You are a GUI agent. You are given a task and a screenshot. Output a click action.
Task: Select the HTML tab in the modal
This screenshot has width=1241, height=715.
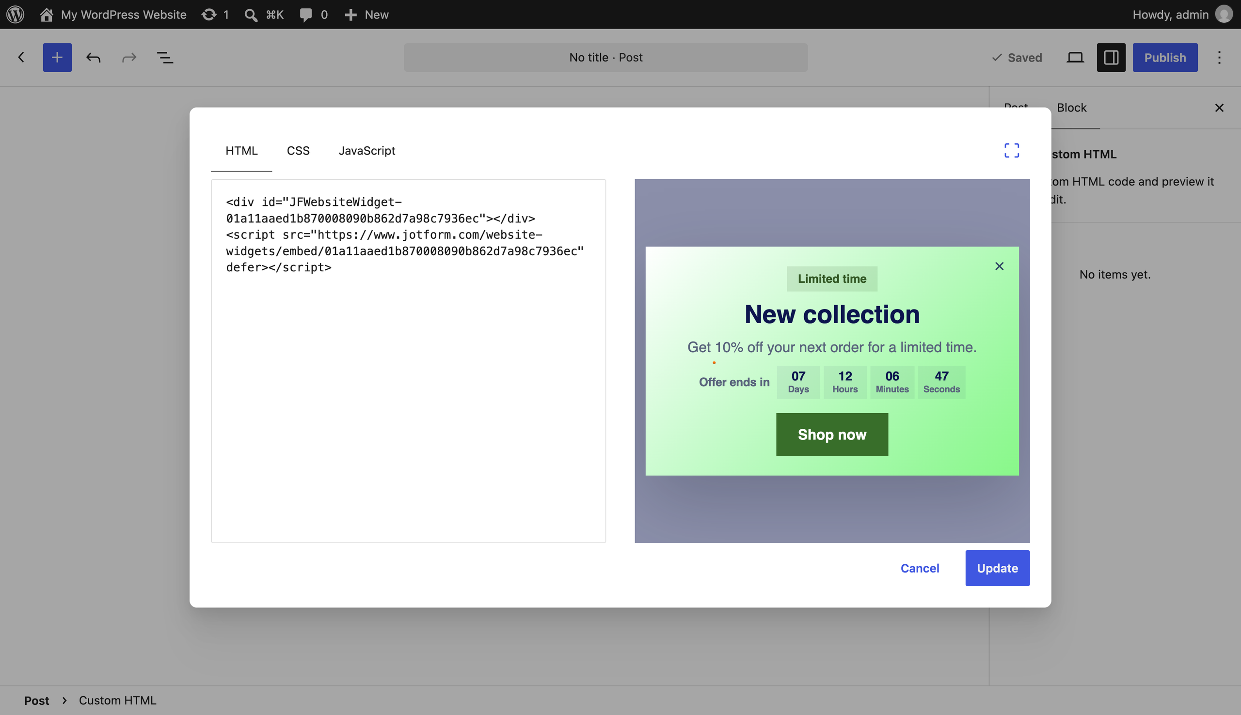(x=241, y=150)
